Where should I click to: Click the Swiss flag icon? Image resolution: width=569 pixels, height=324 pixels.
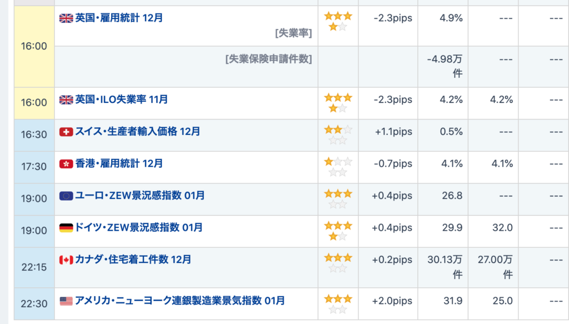point(66,132)
